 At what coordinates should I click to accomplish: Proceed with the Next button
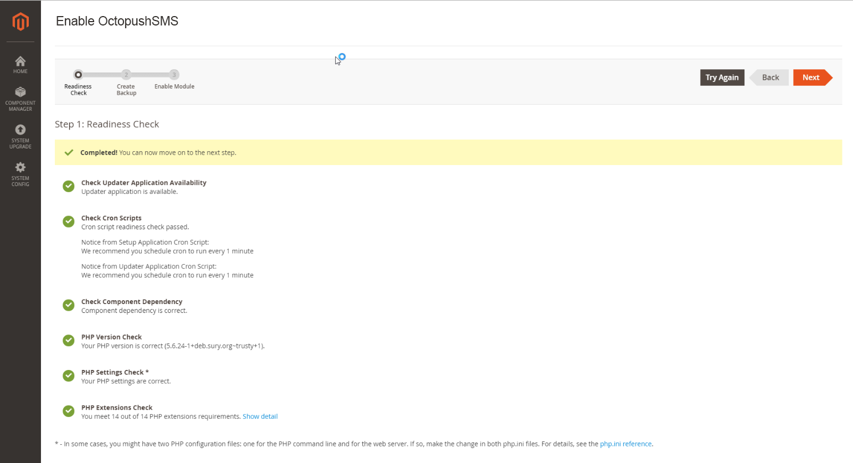coord(813,78)
